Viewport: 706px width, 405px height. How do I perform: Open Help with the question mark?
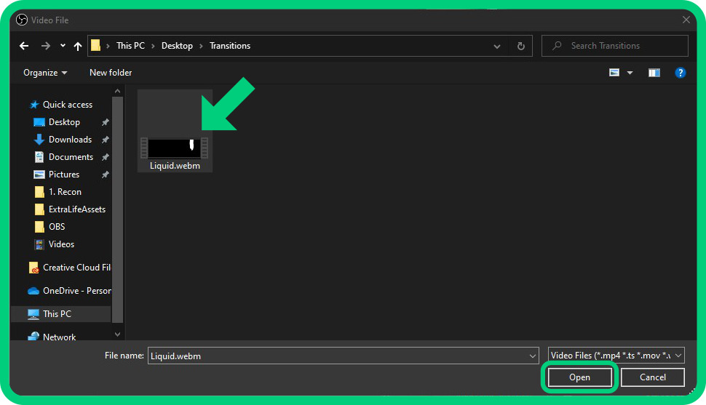(x=681, y=73)
